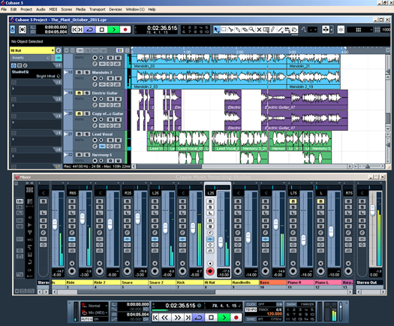Click Rewind on the transport panel
This screenshot has height=326, width=394.
pos(165,318)
